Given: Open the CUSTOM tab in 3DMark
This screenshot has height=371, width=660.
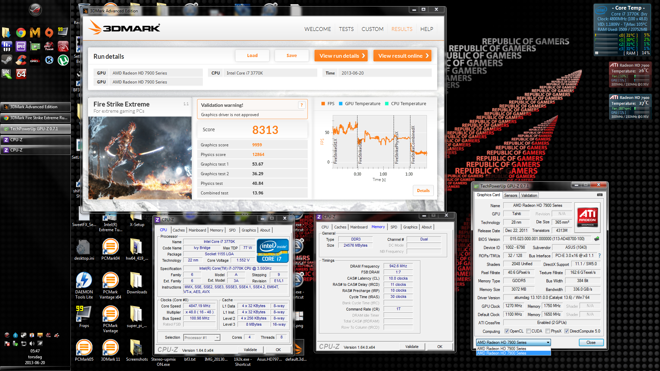Looking at the screenshot, I should 372,29.
